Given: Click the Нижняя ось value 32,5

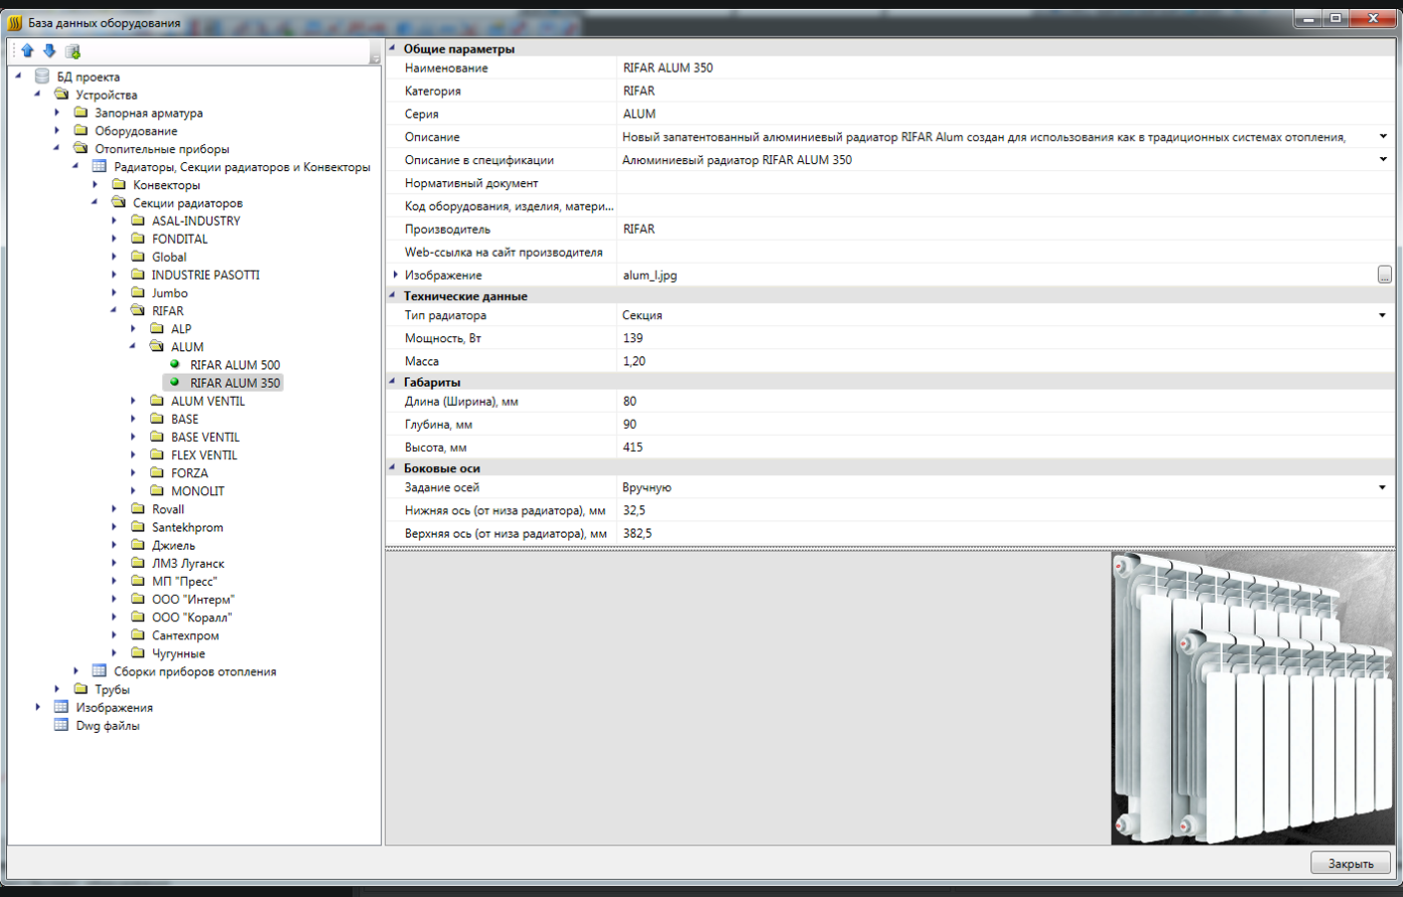Looking at the screenshot, I should (1005, 510).
